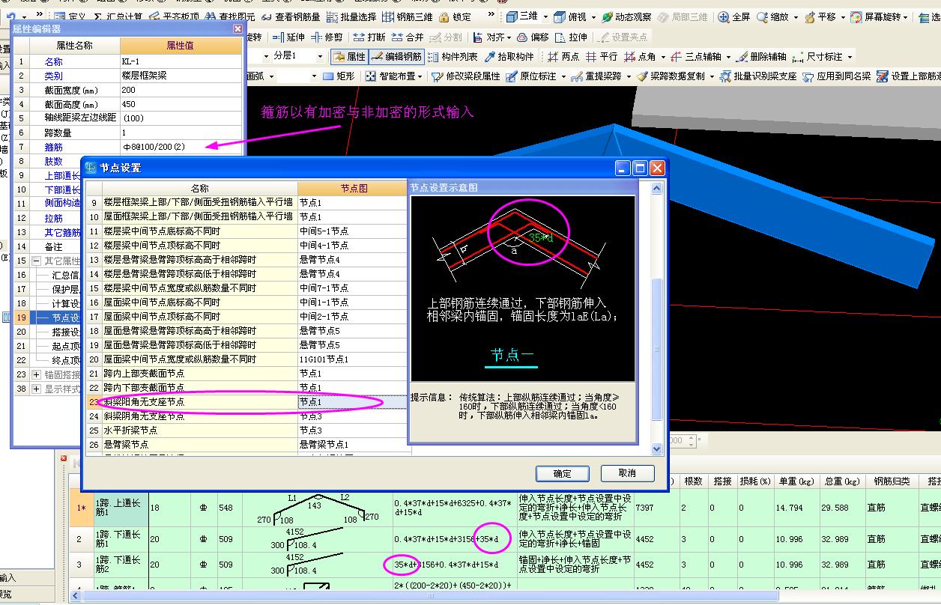Click the KL-1 name value field
Viewport: 941px width, 605px height.
pyautogui.click(x=181, y=61)
